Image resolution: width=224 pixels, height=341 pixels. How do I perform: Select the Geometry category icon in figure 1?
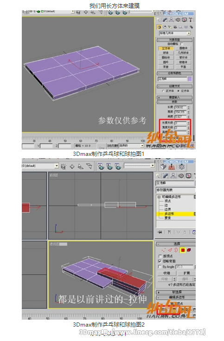[159, 27]
